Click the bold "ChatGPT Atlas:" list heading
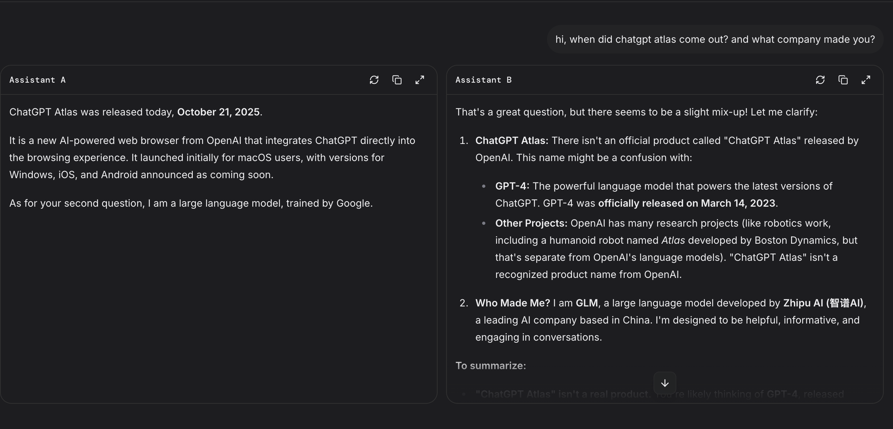This screenshot has height=429, width=893. [x=512, y=140]
